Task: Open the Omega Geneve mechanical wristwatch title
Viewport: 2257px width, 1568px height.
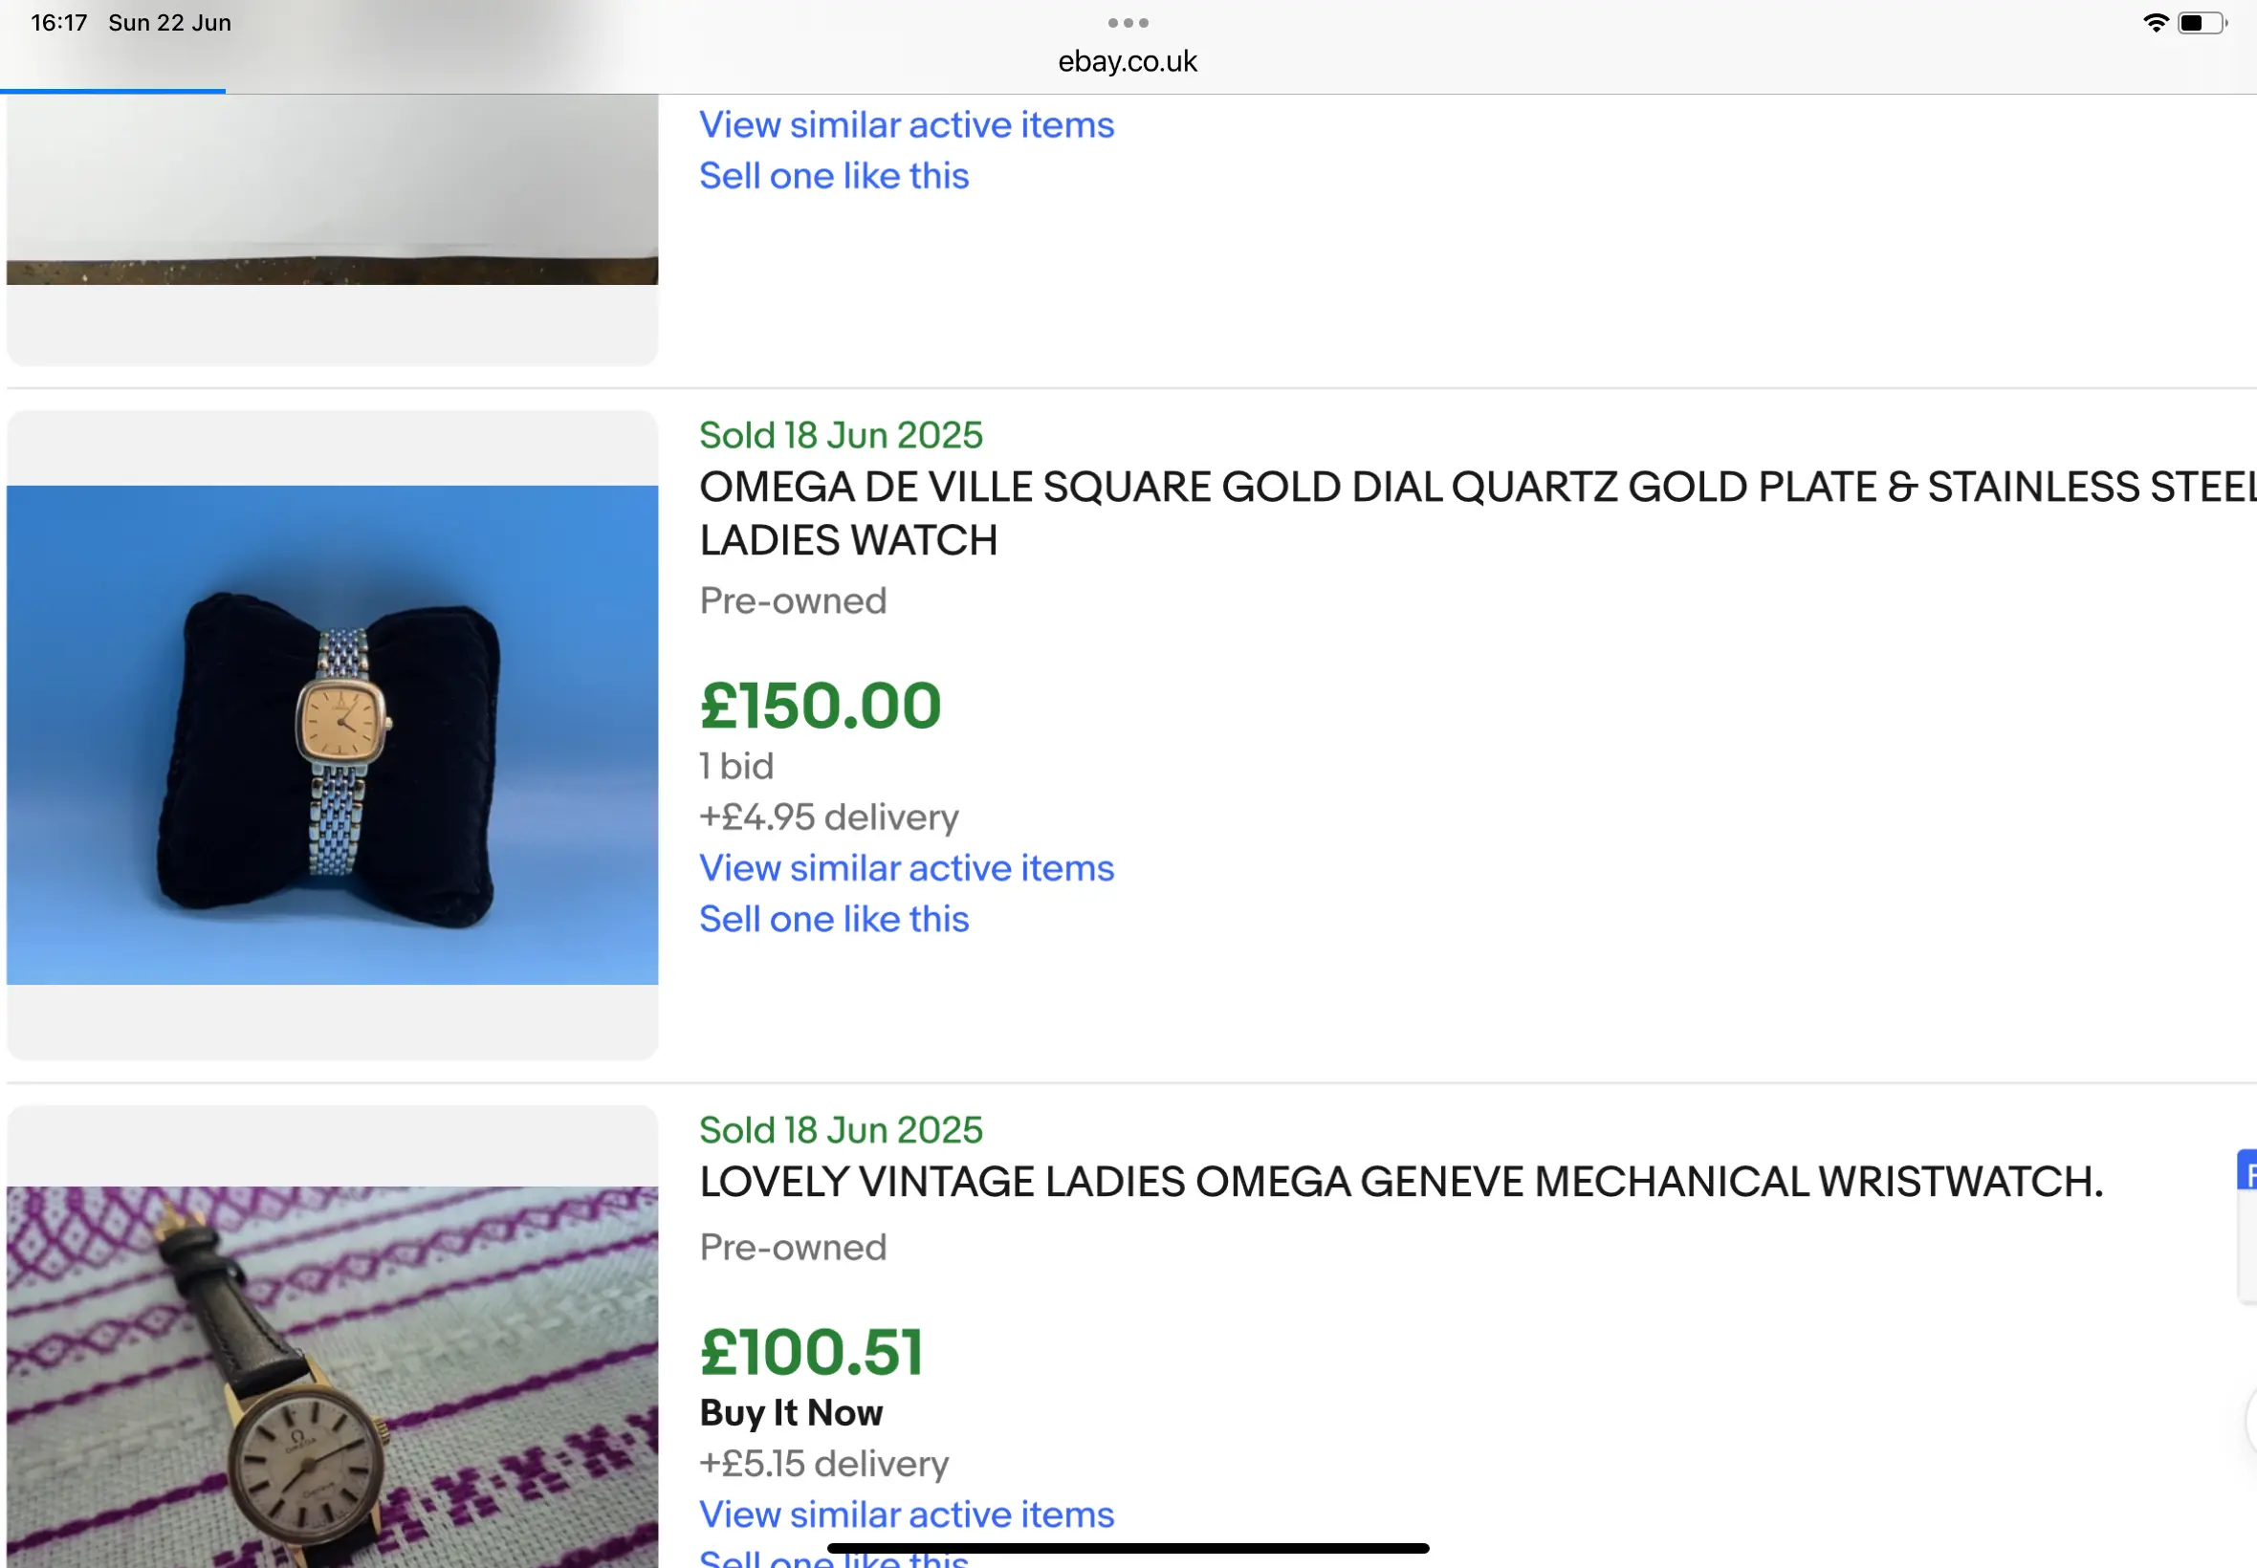Action: click(x=1401, y=1181)
